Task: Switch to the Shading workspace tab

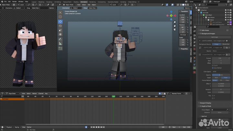Action: (x=76, y=2)
